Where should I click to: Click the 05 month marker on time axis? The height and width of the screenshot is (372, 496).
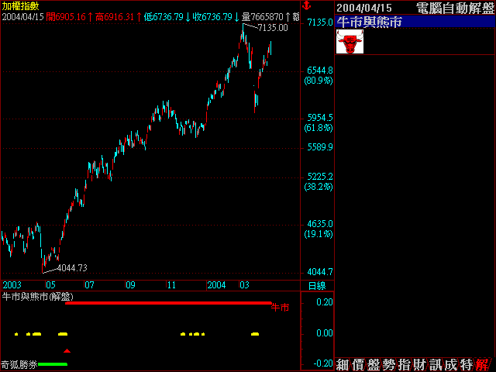50,285
